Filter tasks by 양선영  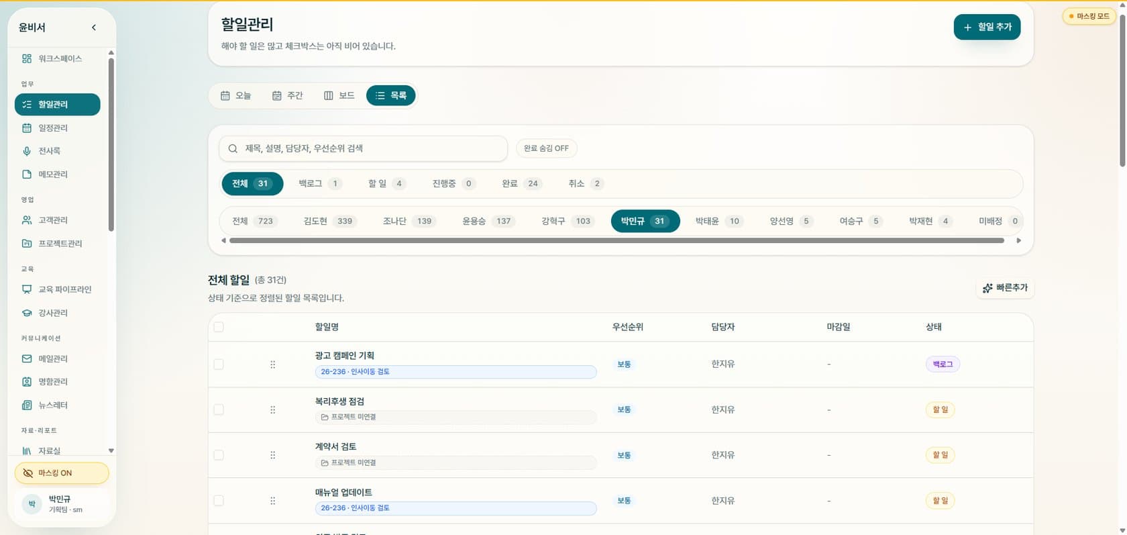pyautogui.click(x=791, y=221)
